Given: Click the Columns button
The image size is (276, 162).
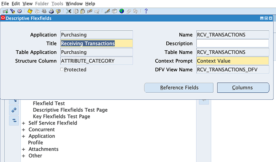Looking at the screenshot, I should click(243, 88).
